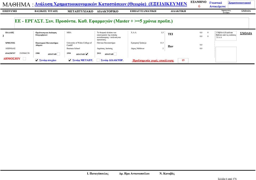Click the Business School entry

(x=73, y=49)
